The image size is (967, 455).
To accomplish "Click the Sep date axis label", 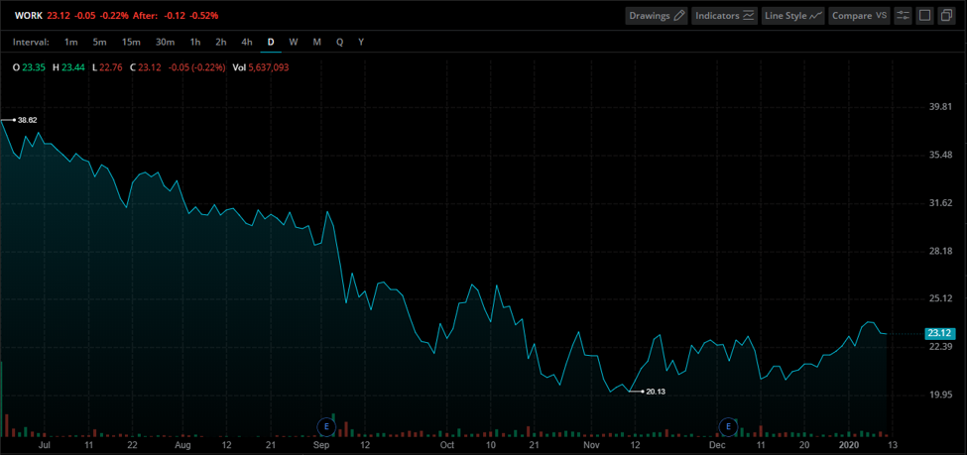I will point(321,444).
